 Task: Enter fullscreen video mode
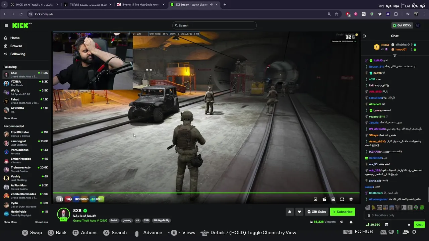[342, 199]
